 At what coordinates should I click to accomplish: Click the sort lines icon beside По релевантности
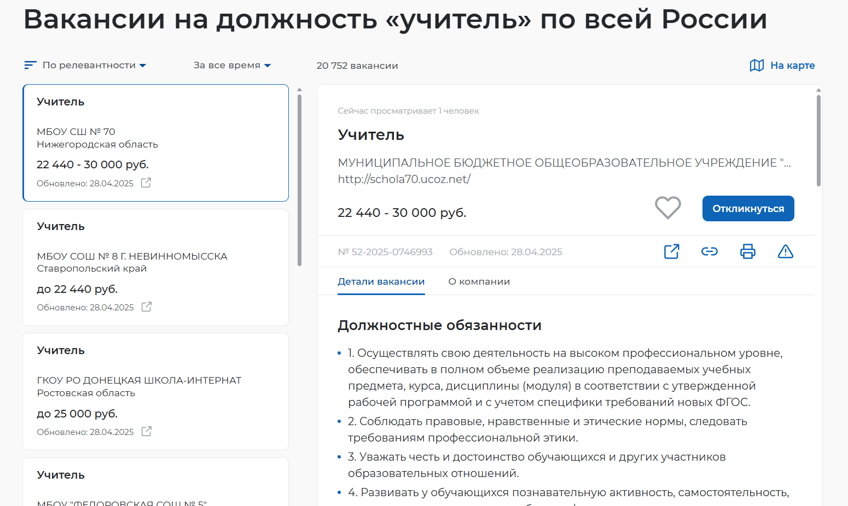pyautogui.click(x=31, y=65)
